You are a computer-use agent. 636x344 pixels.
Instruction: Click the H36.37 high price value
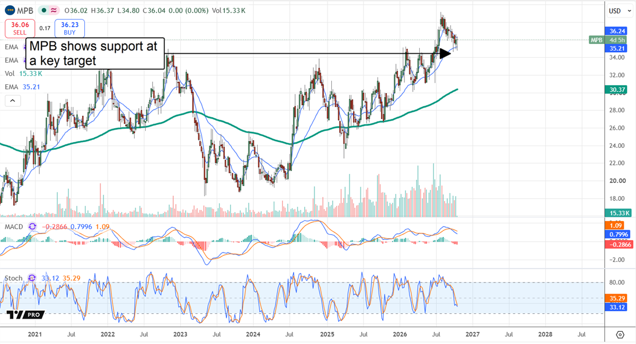coord(103,11)
